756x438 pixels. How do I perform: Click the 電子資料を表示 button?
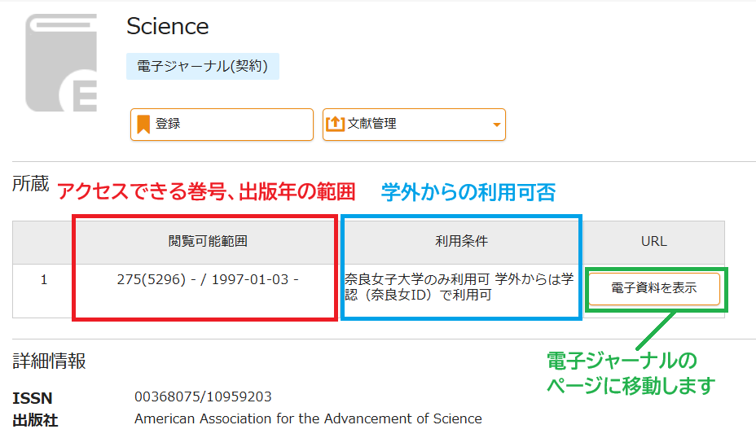(x=654, y=289)
